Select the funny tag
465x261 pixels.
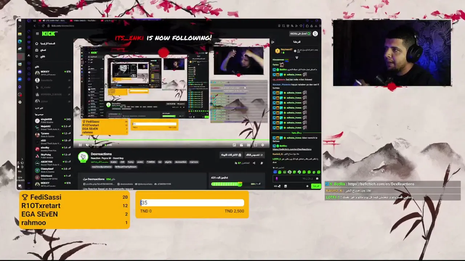pos(131,162)
